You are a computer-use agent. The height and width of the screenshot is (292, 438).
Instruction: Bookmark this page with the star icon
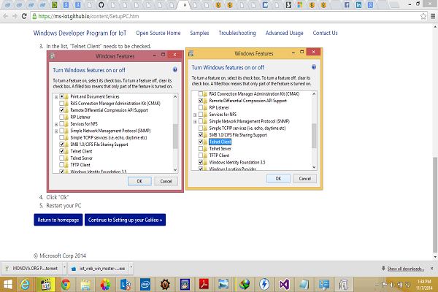pyautogui.click(x=423, y=16)
